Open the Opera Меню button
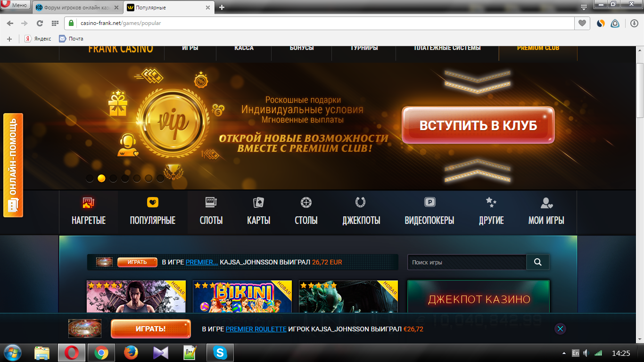The width and height of the screenshot is (644, 362). point(16,5)
